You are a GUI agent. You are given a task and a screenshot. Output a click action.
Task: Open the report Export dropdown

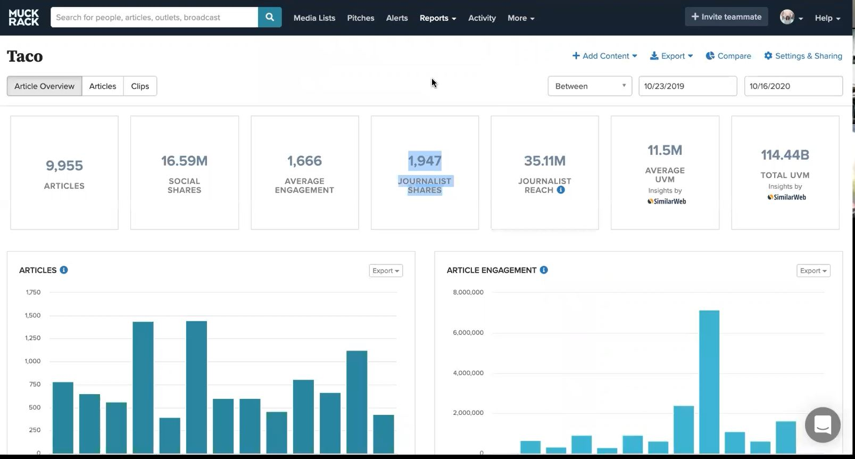(x=671, y=56)
